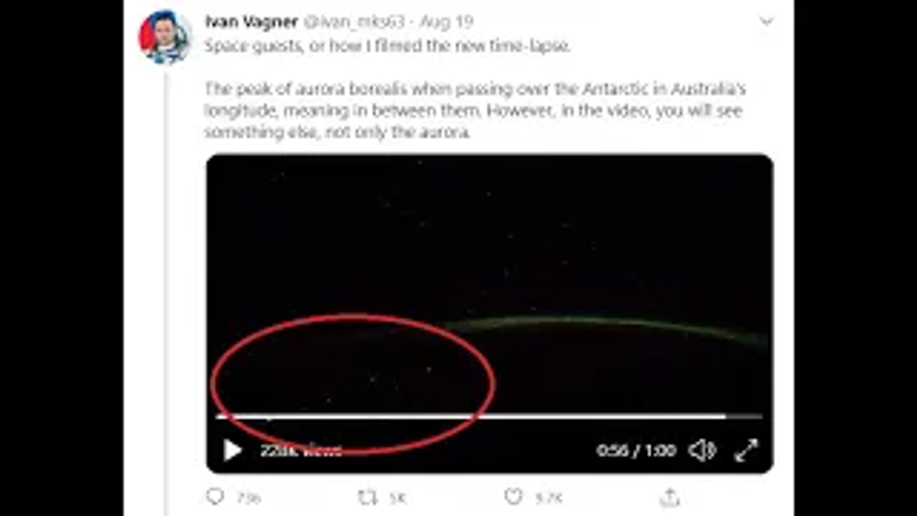Expand the tweet options chevron menu

pyautogui.click(x=767, y=21)
